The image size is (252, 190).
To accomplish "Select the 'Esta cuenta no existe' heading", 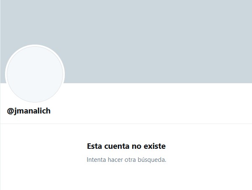I will click(126, 146).
